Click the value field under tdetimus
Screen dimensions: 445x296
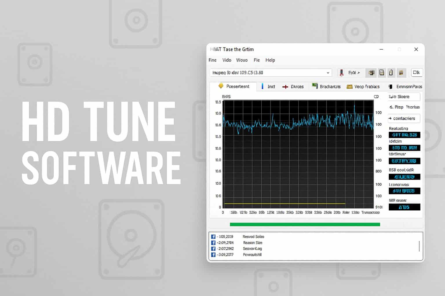404,161
